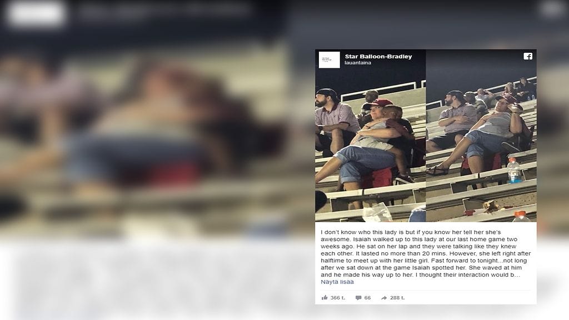Click the 'lauantaina' timestamp link
The image size is (569, 320).
pos(358,63)
